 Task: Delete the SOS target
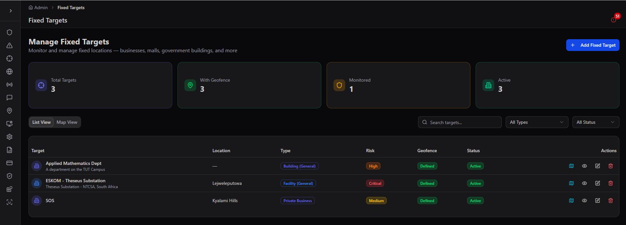[611, 201]
